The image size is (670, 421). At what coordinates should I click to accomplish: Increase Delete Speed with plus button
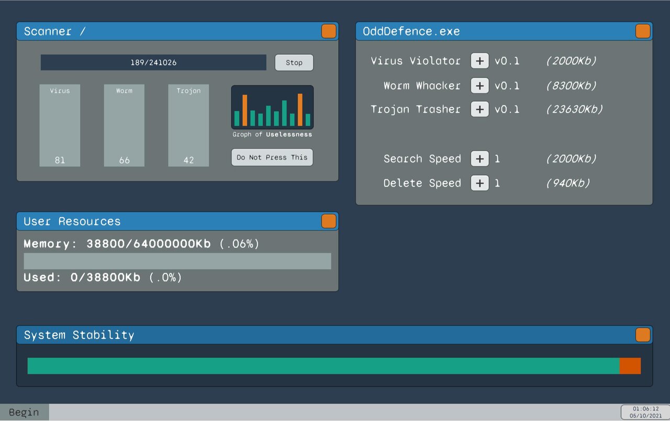[479, 183]
